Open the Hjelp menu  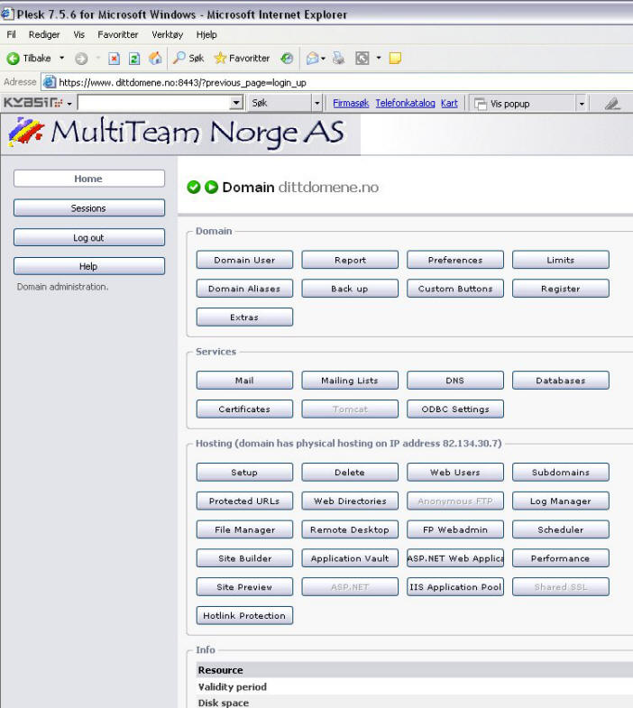[206, 35]
